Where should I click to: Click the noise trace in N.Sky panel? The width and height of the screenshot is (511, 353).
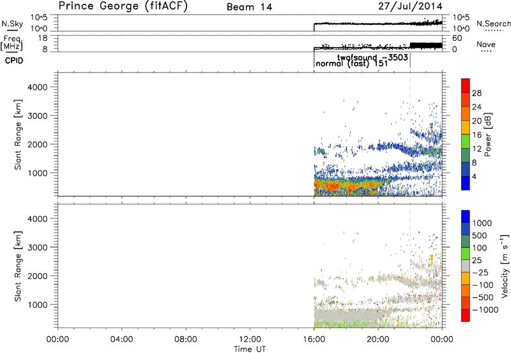[378, 24]
